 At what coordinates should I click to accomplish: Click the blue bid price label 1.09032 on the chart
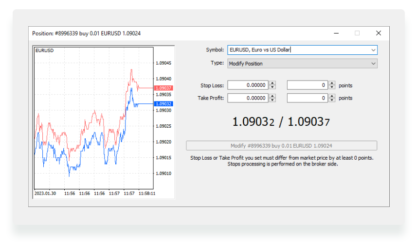(163, 104)
